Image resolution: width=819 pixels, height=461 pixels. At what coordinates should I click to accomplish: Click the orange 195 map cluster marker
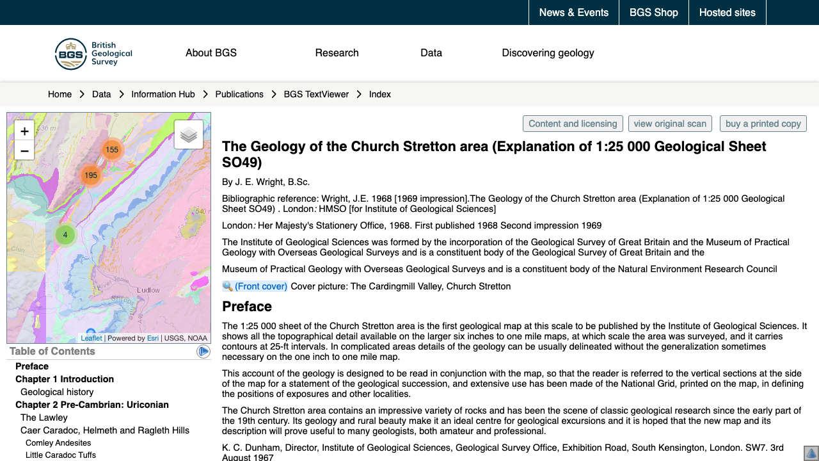(91, 175)
